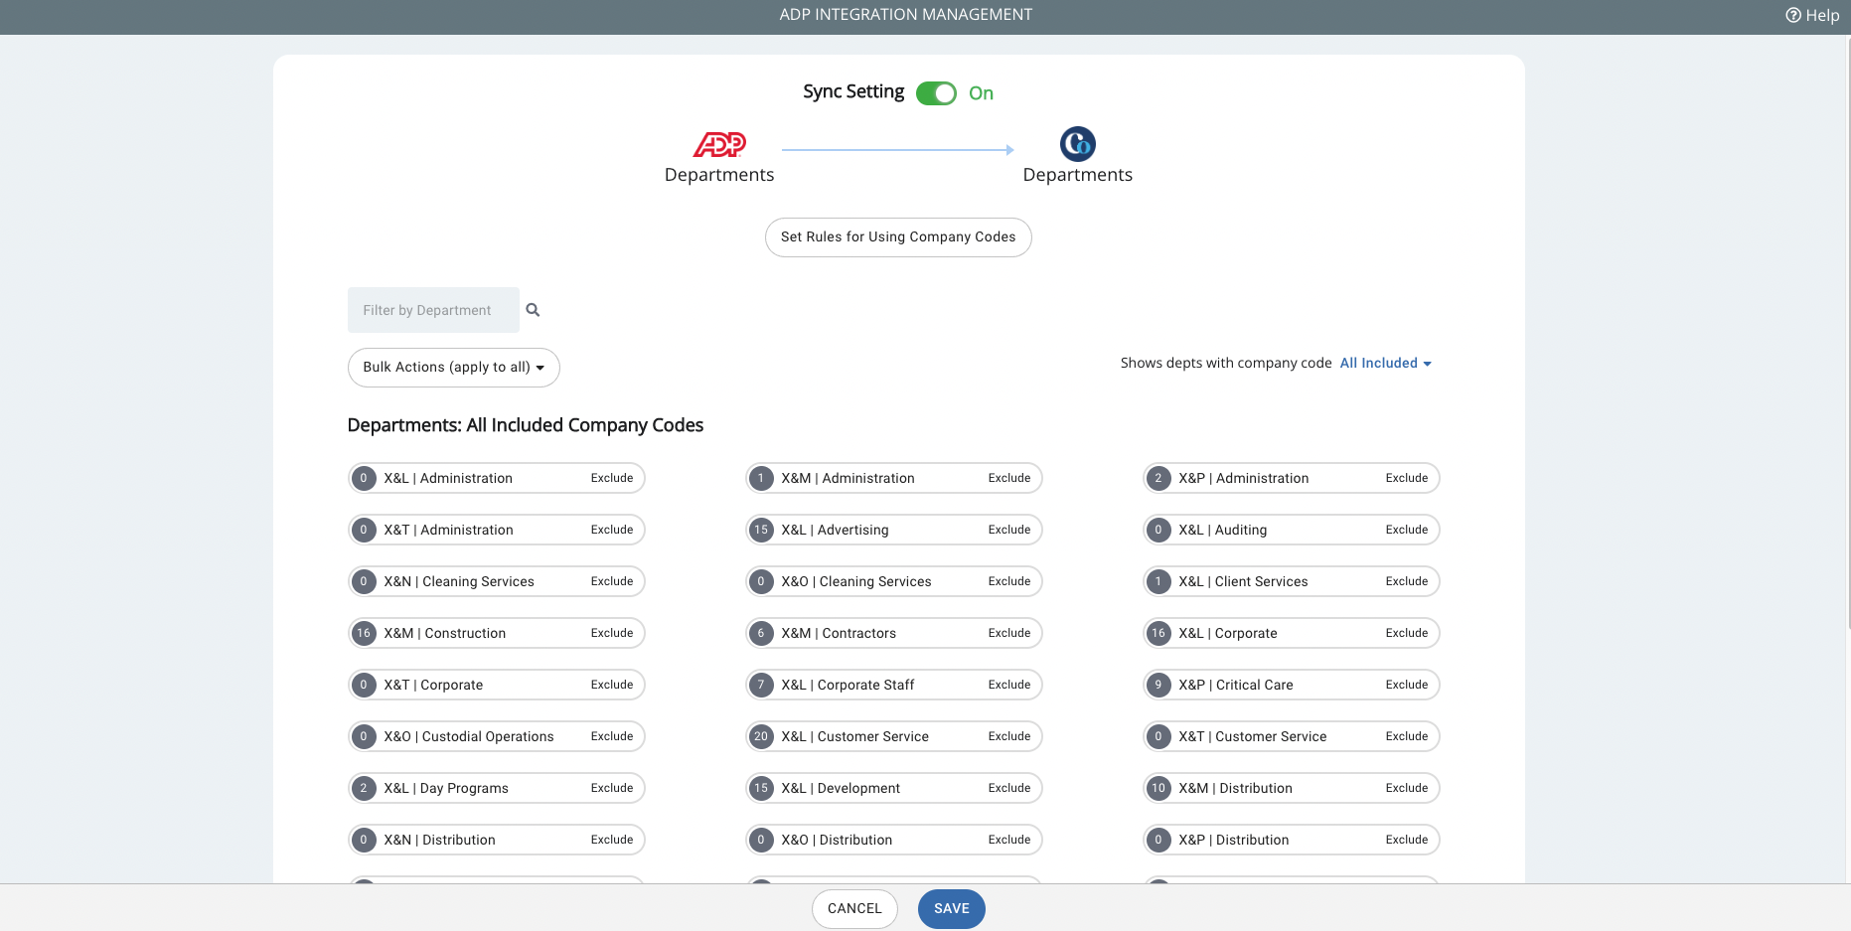The image size is (1851, 931).
Task: Click count badge 15 on X&L Advertising
Action: pos(761,530)
